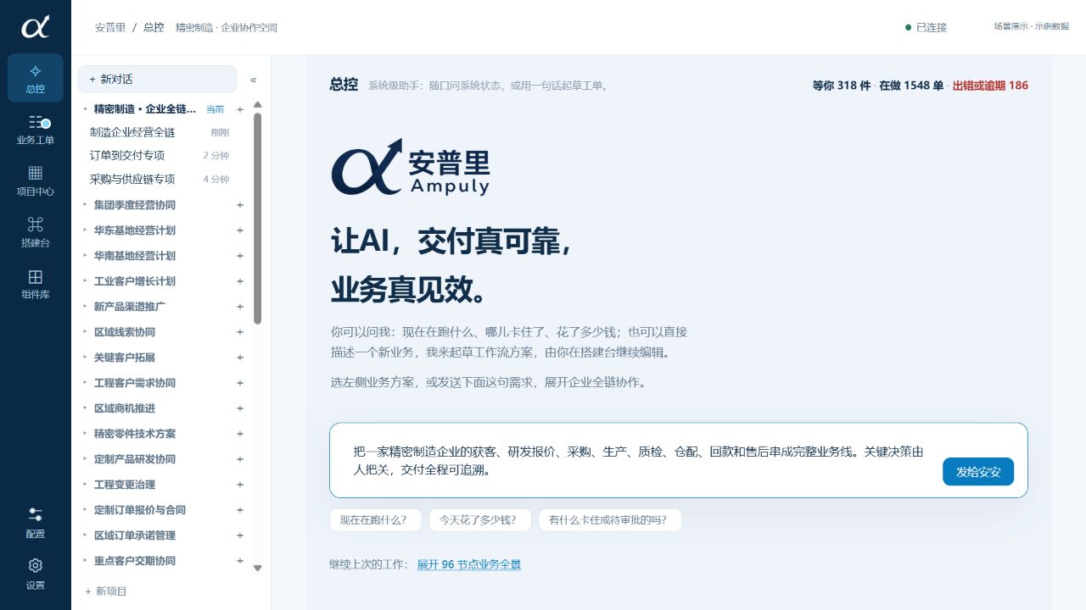Viewport: 1086px width, 610px height.
Task: Open the 搭建台 builder
Action: (x=36, y=233)
